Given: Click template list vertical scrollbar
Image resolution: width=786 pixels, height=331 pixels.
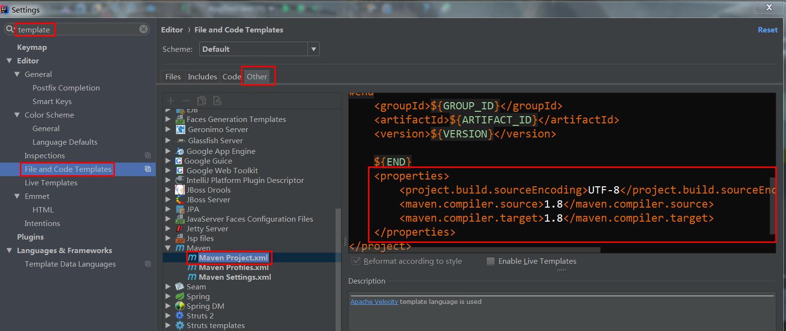Looking at the screenshot, I should tap(338, 269).
